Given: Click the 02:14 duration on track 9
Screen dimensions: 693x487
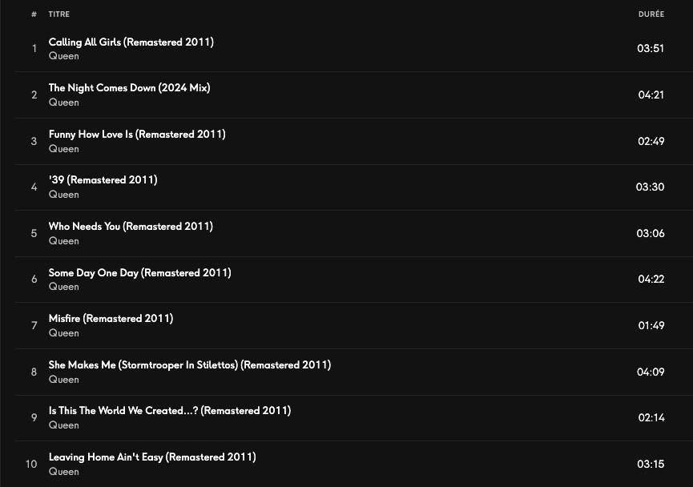Looking at the screenshot, I should click(x=651, y=417).
